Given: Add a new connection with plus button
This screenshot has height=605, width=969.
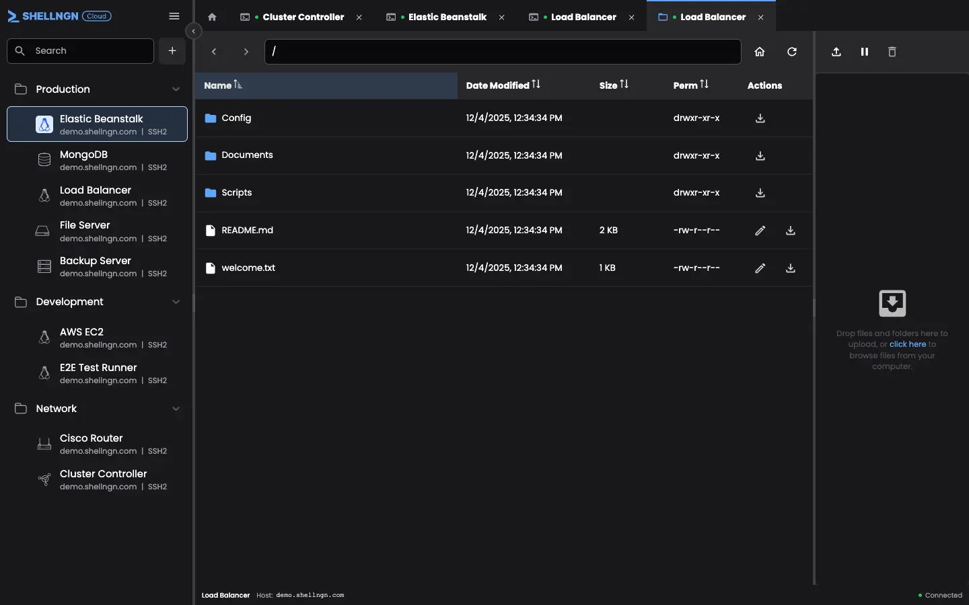Looking at the screenshot, I should tap(172, 50).
